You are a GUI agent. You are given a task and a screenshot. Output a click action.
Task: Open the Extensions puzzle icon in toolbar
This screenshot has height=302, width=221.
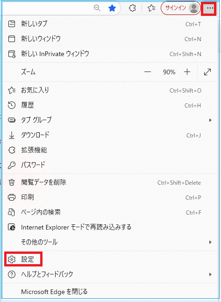[132, 8]
